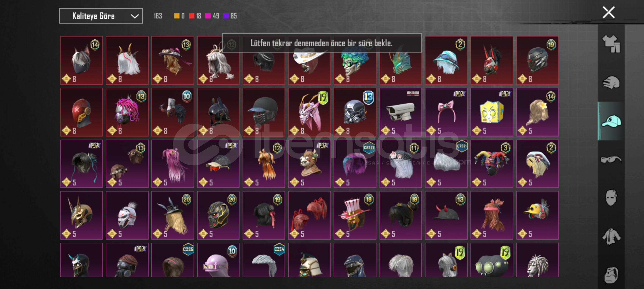
Task: Select the yellow cube box head item
Action: click(492, 112)
